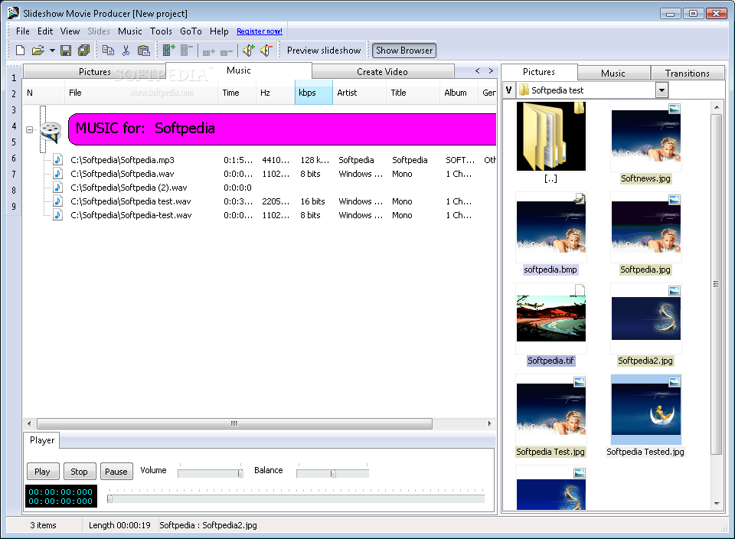Screen dimensions: 735x539
Task: Click the Save All multiple floppies icon
Action: coord(83,51)
